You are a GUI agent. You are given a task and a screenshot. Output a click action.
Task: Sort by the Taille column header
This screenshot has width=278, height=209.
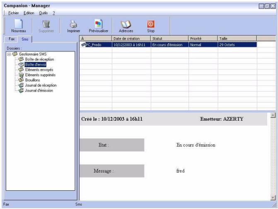237,39
